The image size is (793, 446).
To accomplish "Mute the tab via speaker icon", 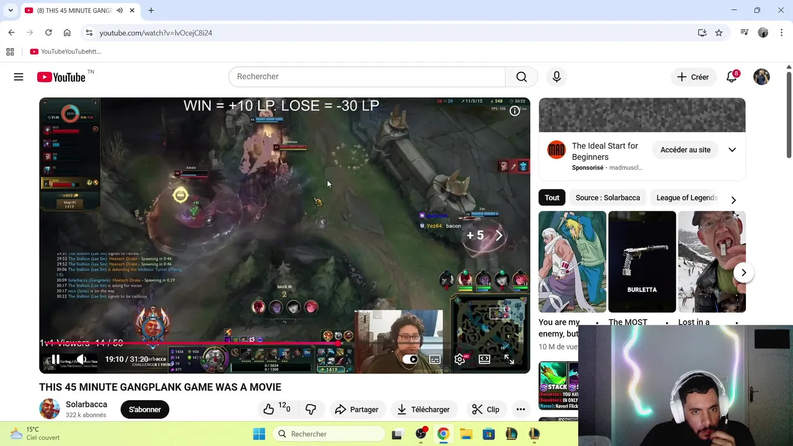I will [x=120, y=11].
